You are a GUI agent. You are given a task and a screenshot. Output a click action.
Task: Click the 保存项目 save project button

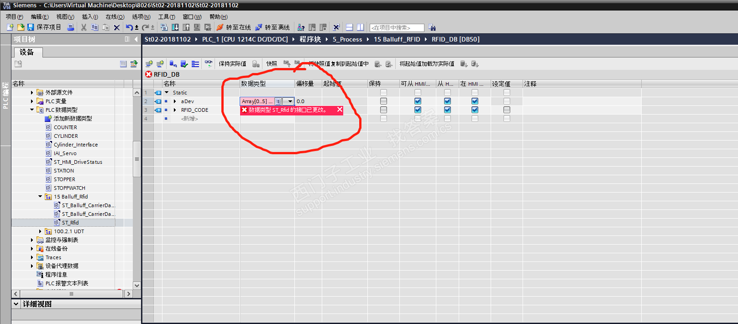(45, 27)
